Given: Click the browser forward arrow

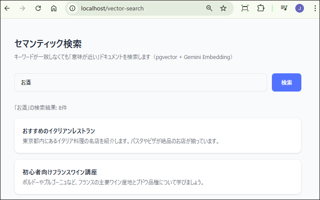Looking at the screenshot, I should coord(23,8).
